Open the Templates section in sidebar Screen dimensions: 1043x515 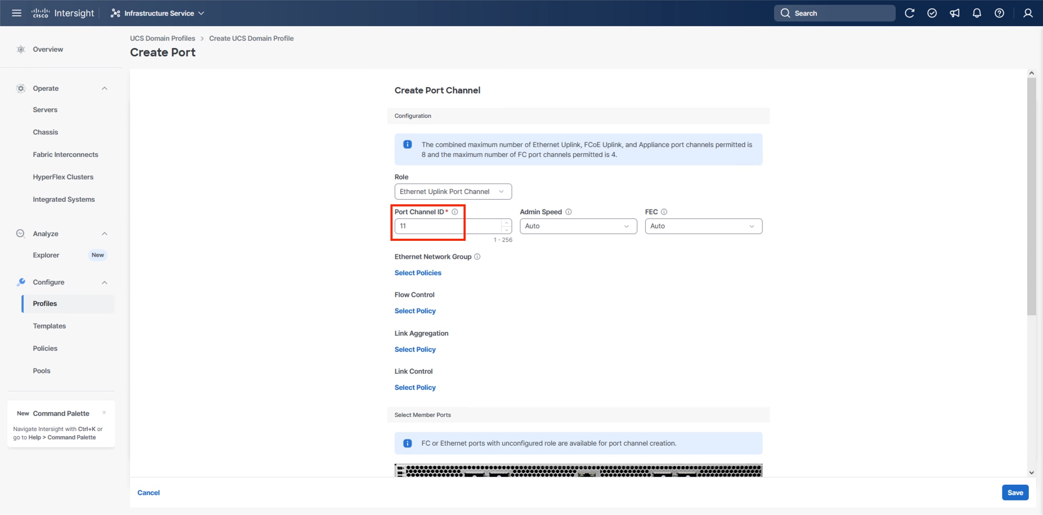[49, 326]
